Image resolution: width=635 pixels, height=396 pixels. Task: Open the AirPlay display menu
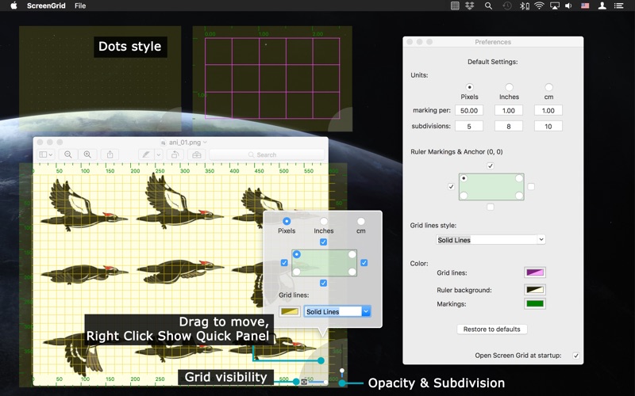pyautogui.click(x=554, y=6)
